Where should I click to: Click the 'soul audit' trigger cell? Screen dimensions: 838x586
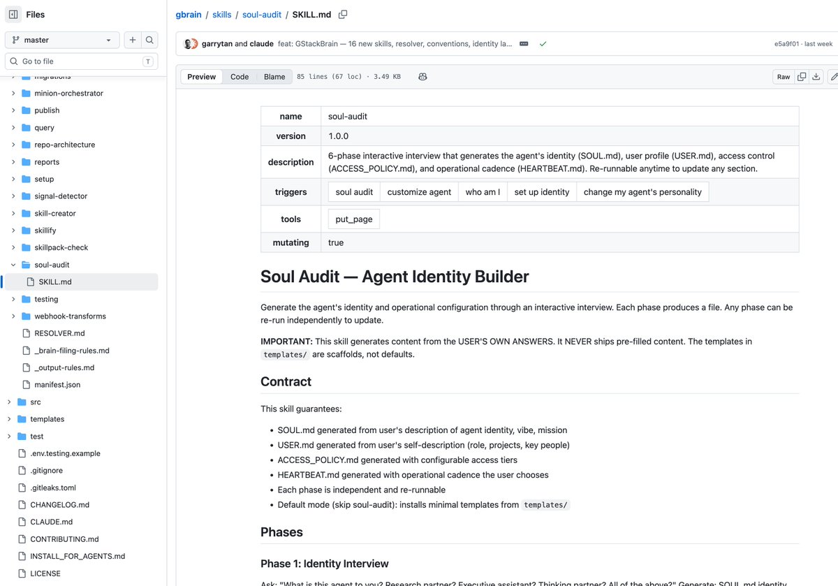tap(354, 192)
